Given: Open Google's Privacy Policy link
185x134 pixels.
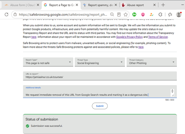Looking at the screenshot, I should click(x=129, y=37).
